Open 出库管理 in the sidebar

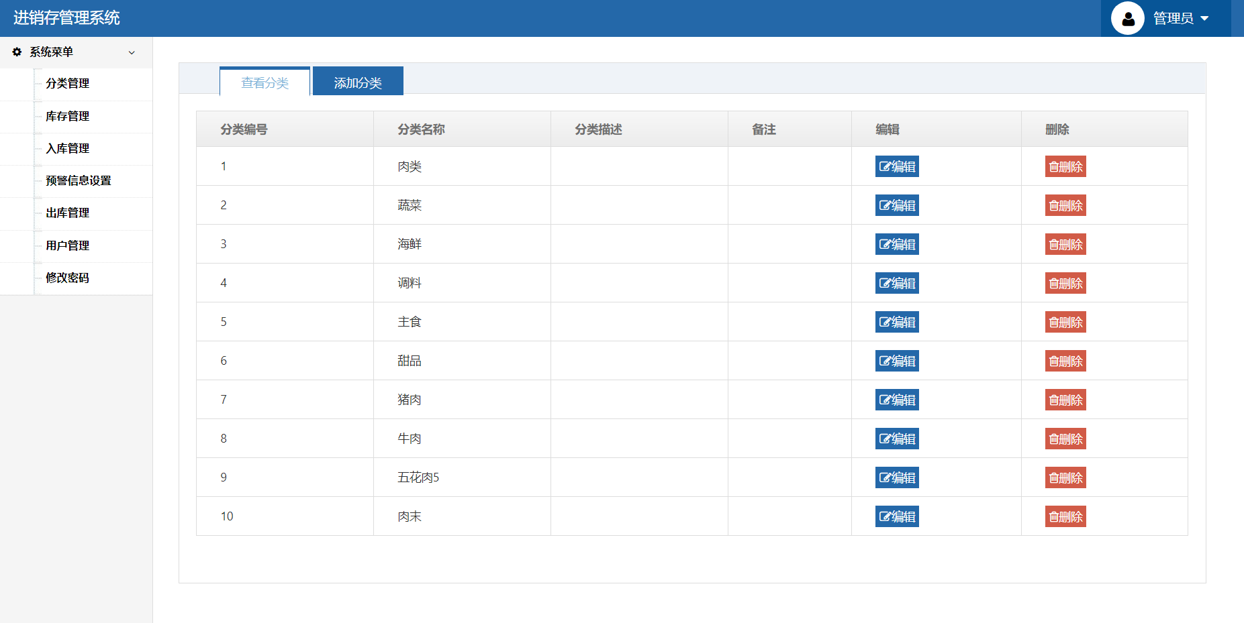pyautogui.click(x=67, y=213)
